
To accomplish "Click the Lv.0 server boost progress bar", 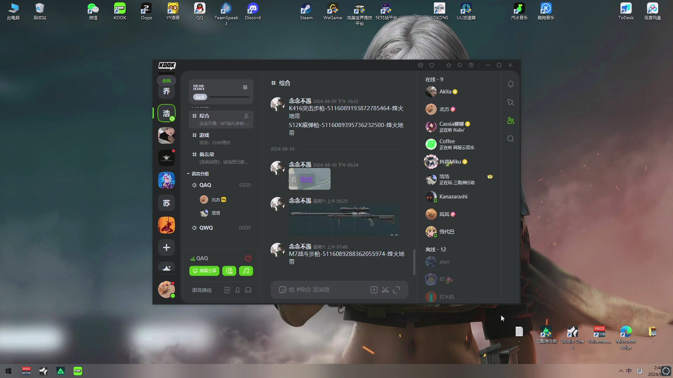I will [229, 97].
